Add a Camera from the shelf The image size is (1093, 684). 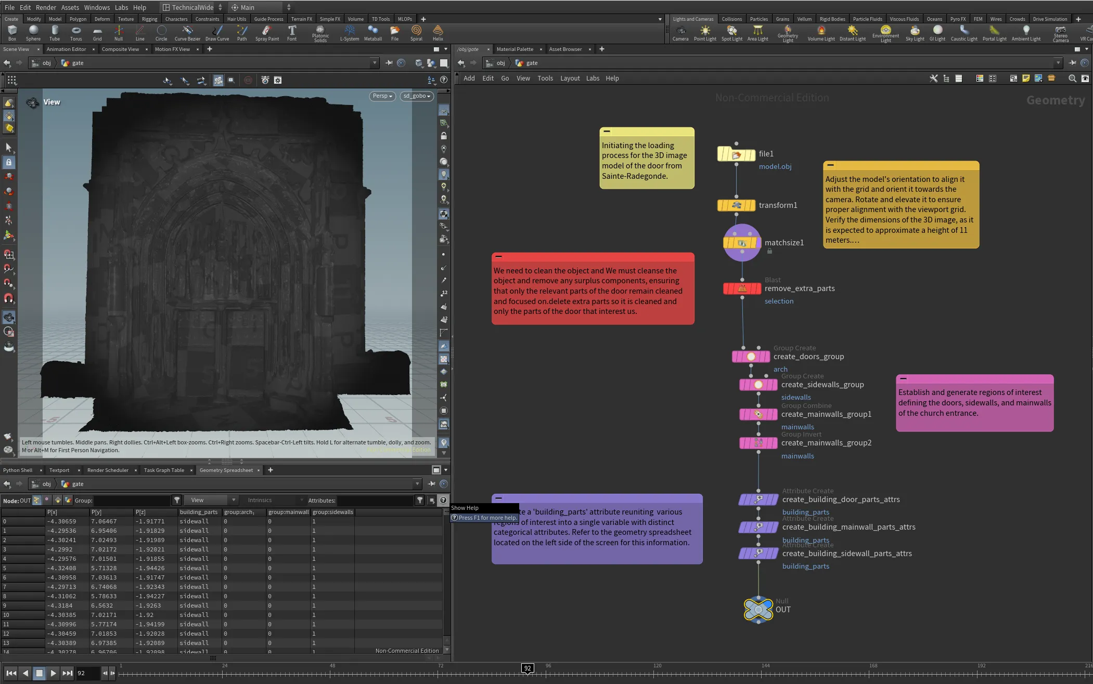[680, 33]
